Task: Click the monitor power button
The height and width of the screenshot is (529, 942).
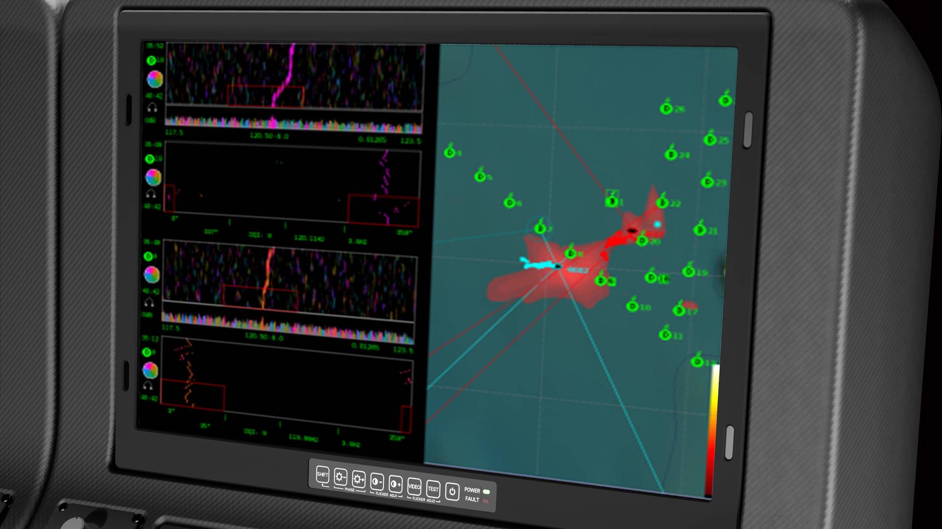Action: pos(452,491)
